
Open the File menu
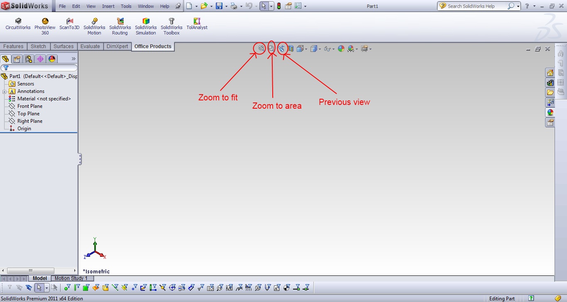click(62, 6)
